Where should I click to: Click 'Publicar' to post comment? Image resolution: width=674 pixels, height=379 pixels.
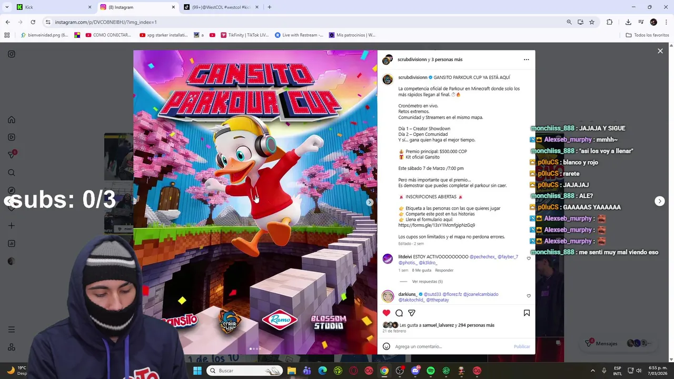[522, 346]
